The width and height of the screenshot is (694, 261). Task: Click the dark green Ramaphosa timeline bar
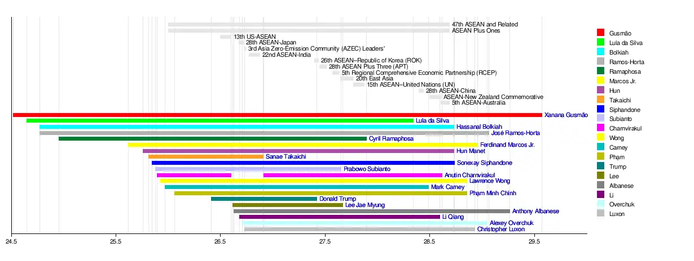(213, 138)
